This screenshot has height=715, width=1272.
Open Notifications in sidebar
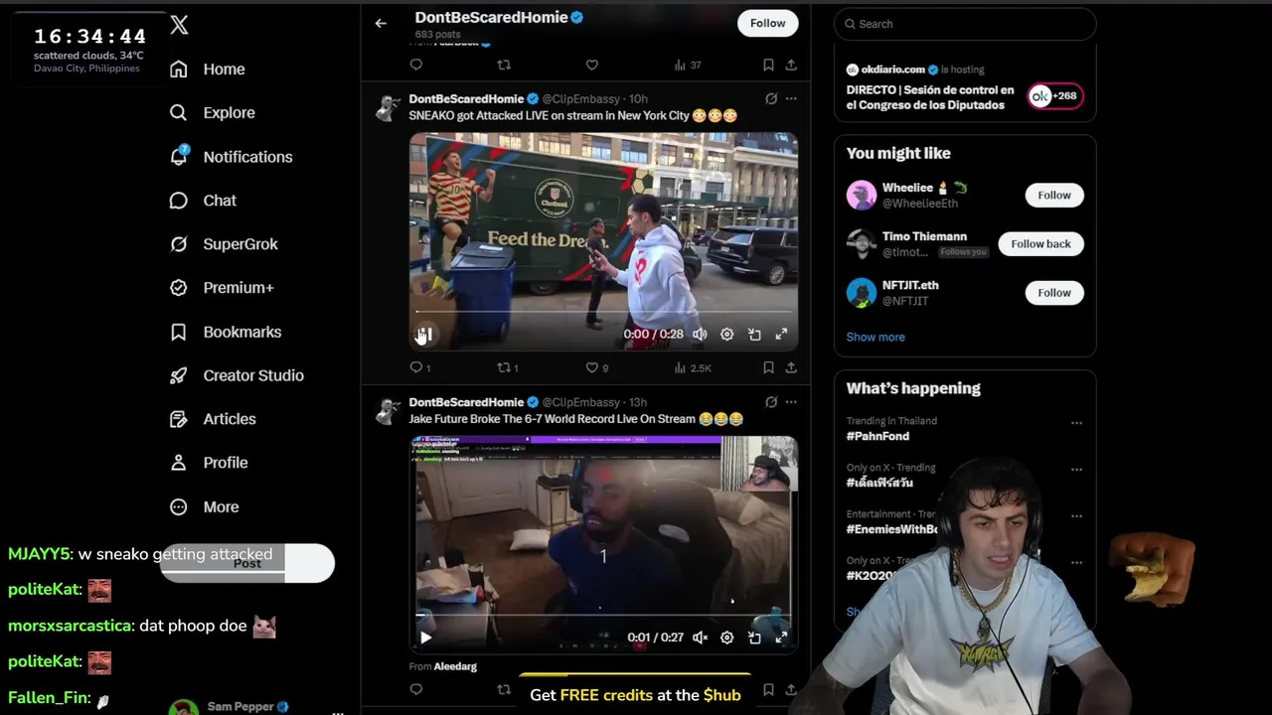pyautogui.click(x=232, y=156)
